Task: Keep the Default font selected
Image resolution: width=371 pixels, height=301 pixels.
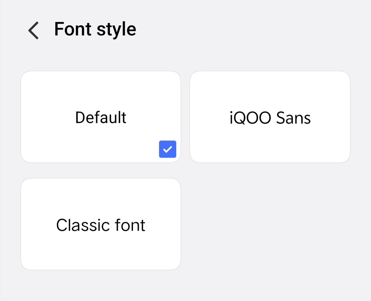Action: [101, 117]
